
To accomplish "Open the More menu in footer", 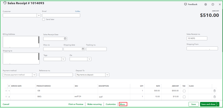I will click(x=123, y=104).
